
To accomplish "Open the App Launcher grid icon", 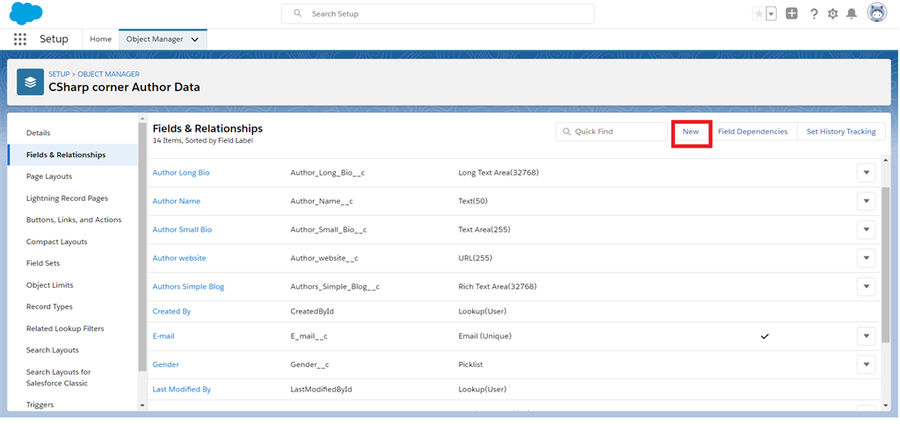I will click(20, 39).
